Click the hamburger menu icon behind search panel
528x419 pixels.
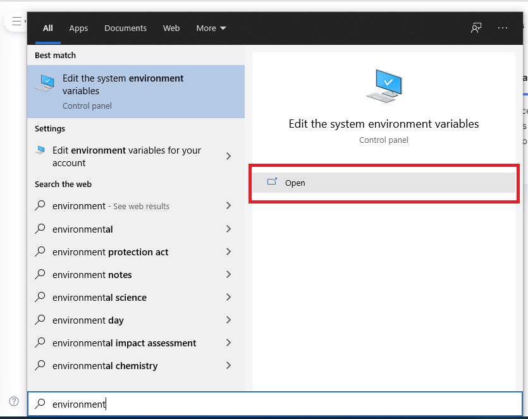pyautogui.click(x=16, y=21)
